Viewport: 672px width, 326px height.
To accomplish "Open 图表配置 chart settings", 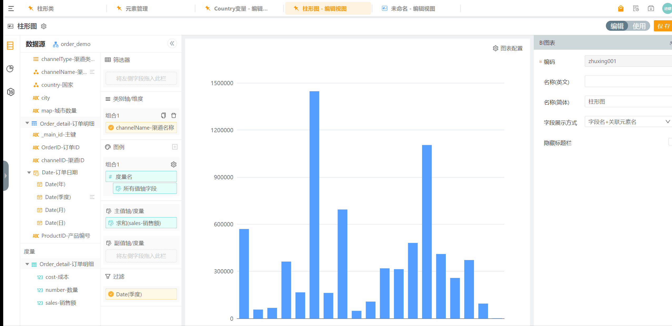I will pyautogui.click(x=507, y=48).
